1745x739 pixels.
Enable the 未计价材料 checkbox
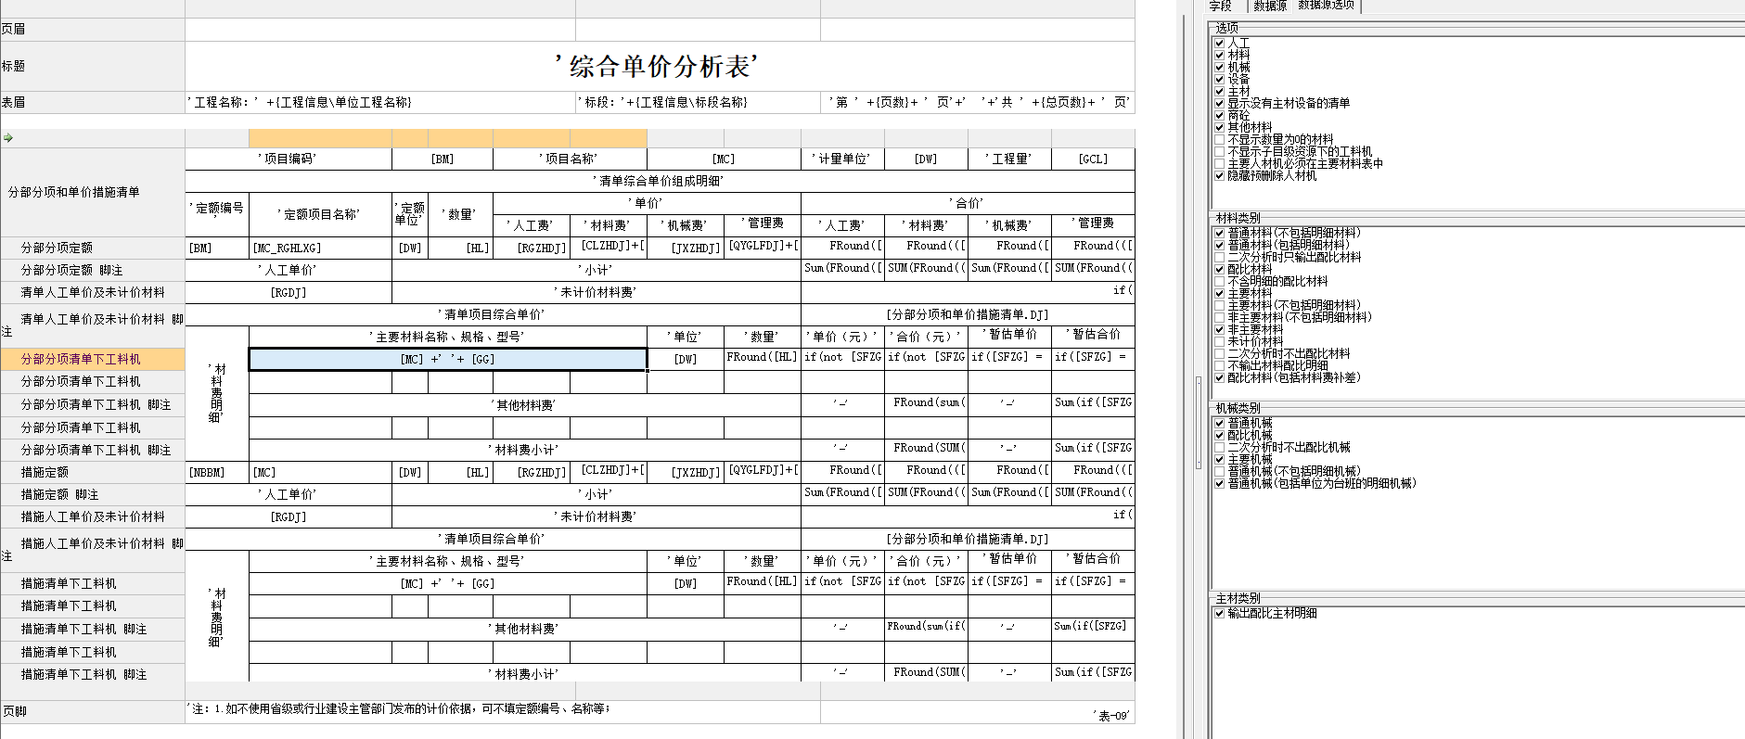point(1219,341)
